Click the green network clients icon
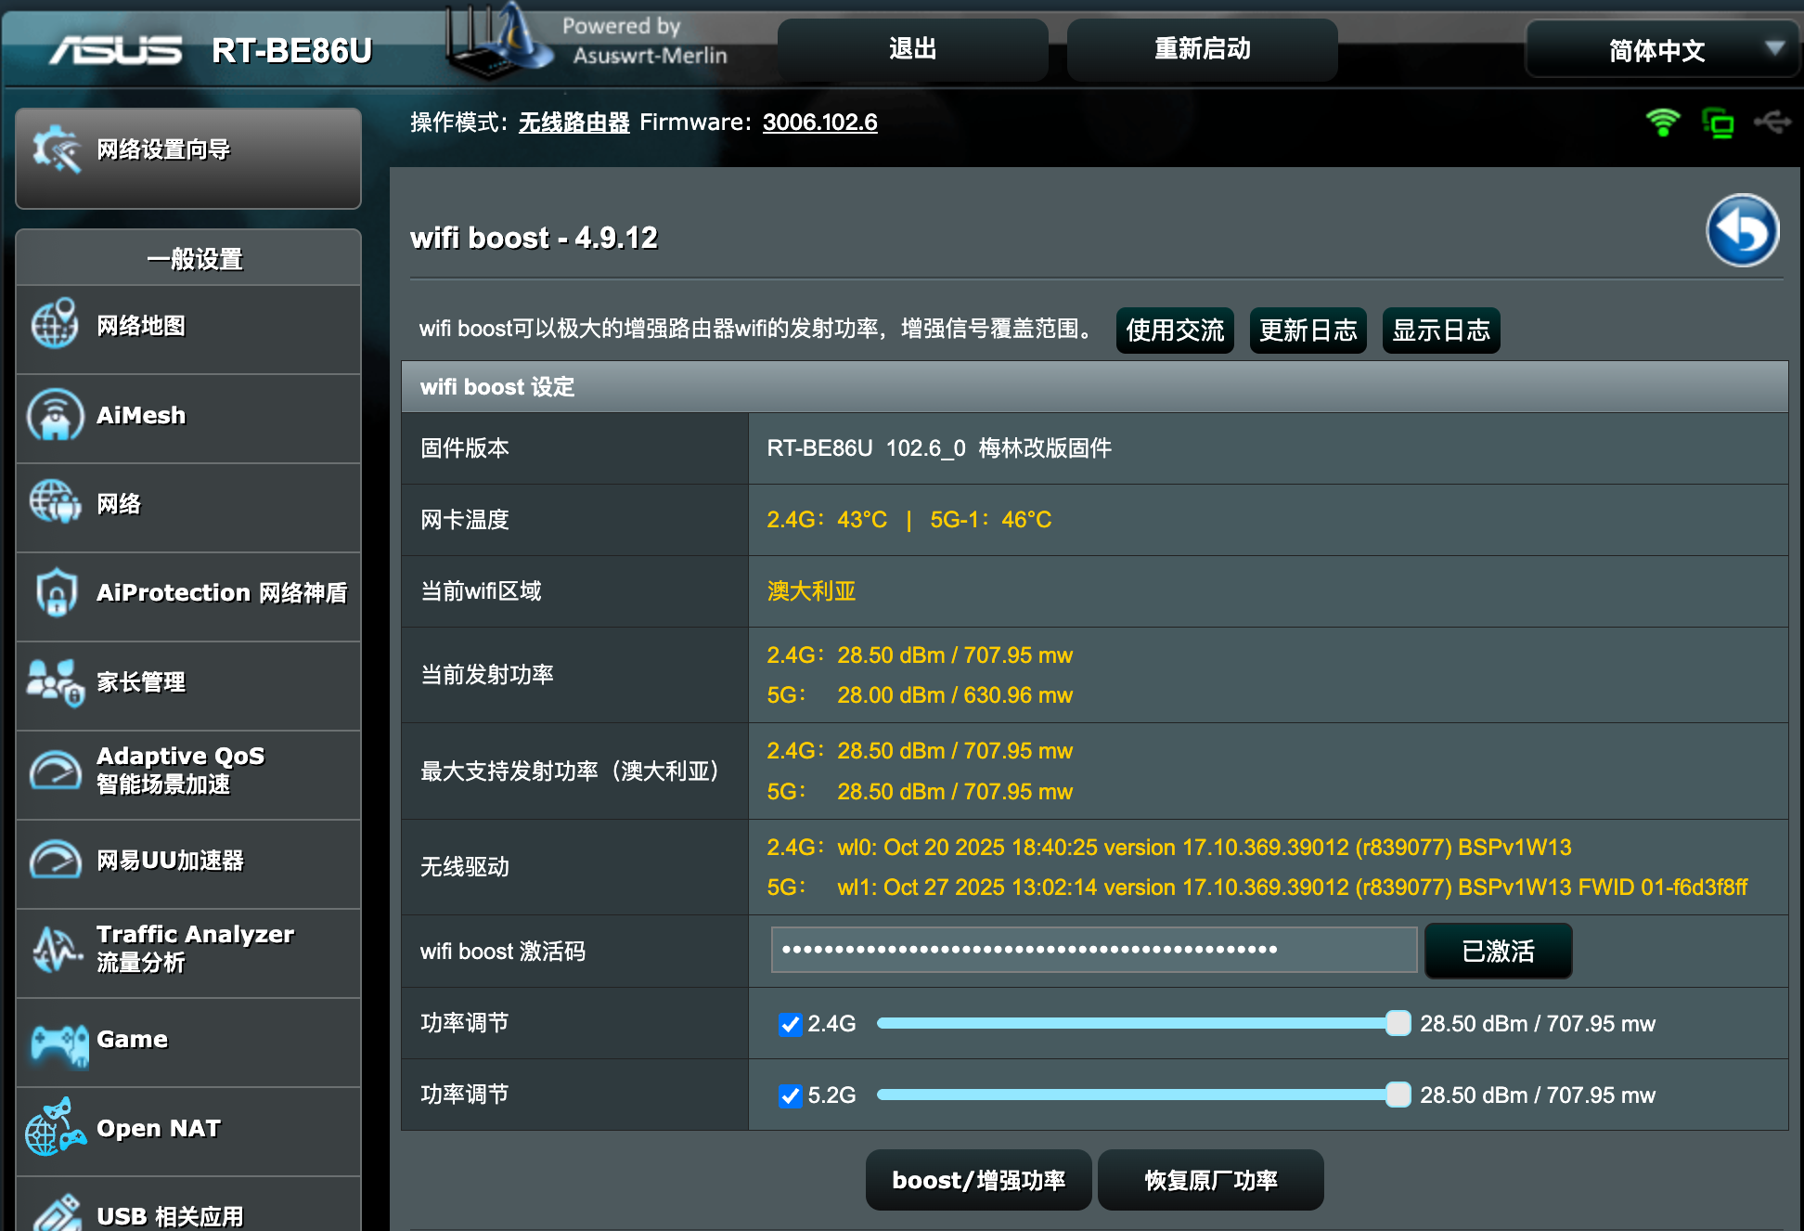This screenshot has width=1804, height=1231. click(1718, 123)
